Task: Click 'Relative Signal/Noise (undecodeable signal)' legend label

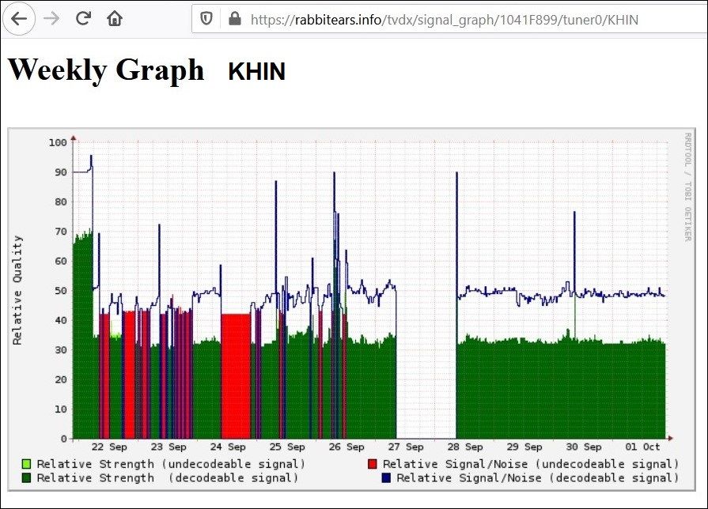Action: pos(531,464)
